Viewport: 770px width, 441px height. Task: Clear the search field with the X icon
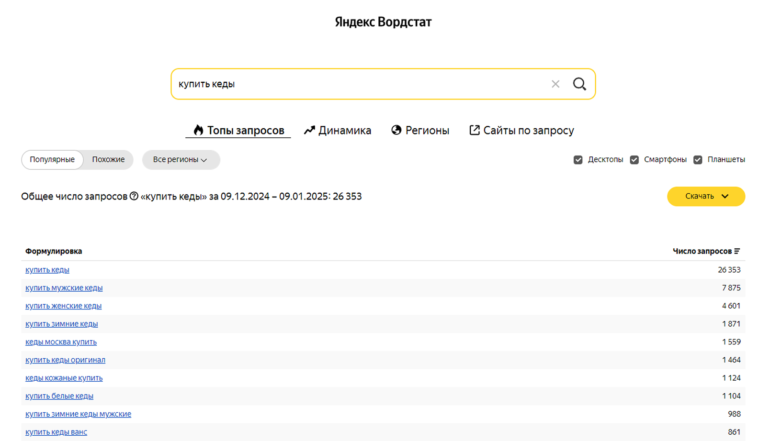coord(555,84)
